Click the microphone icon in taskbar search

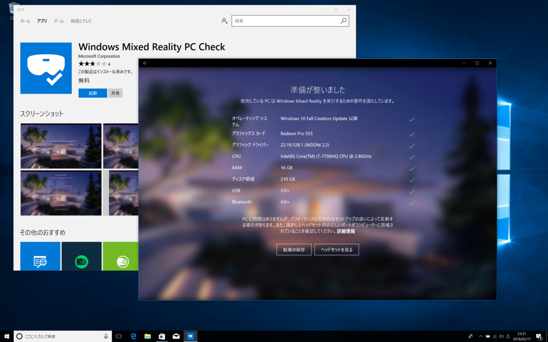[x=106, y=337]
